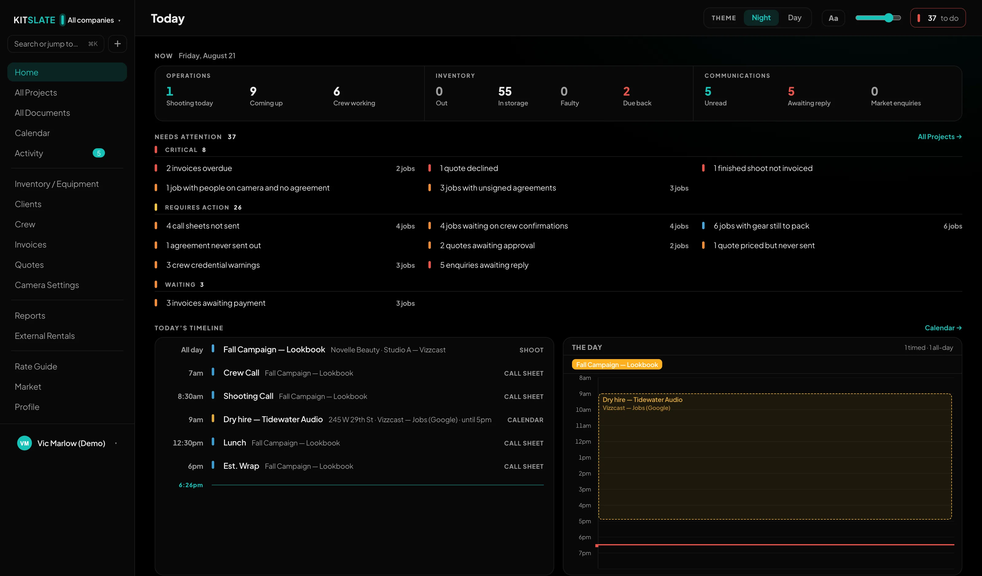This screenshot has width=982, height=576.
Task: Open the Aa font size control
Action: coord(833,18)
